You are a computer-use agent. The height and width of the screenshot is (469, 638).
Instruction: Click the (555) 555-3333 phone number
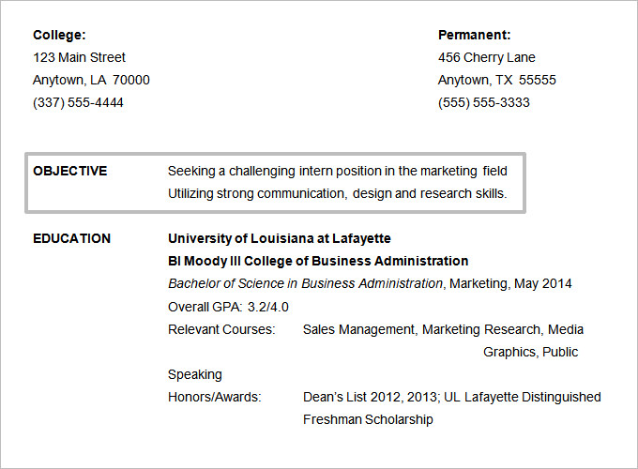(483, 102)
